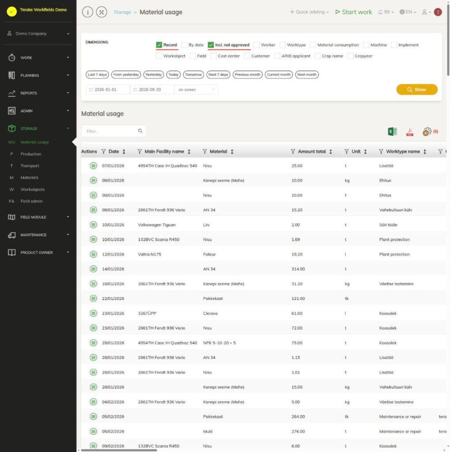Image resolution: width=450 pixels, height=452 pixels.
Task: Enable Material consumption checkbox
Action: 313,45
